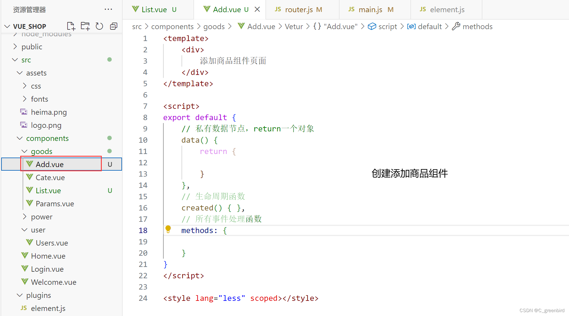Collapse the components folder
The width and height of the screenshot is (569, 316).
pyautogui.click(x=20, y=138)
